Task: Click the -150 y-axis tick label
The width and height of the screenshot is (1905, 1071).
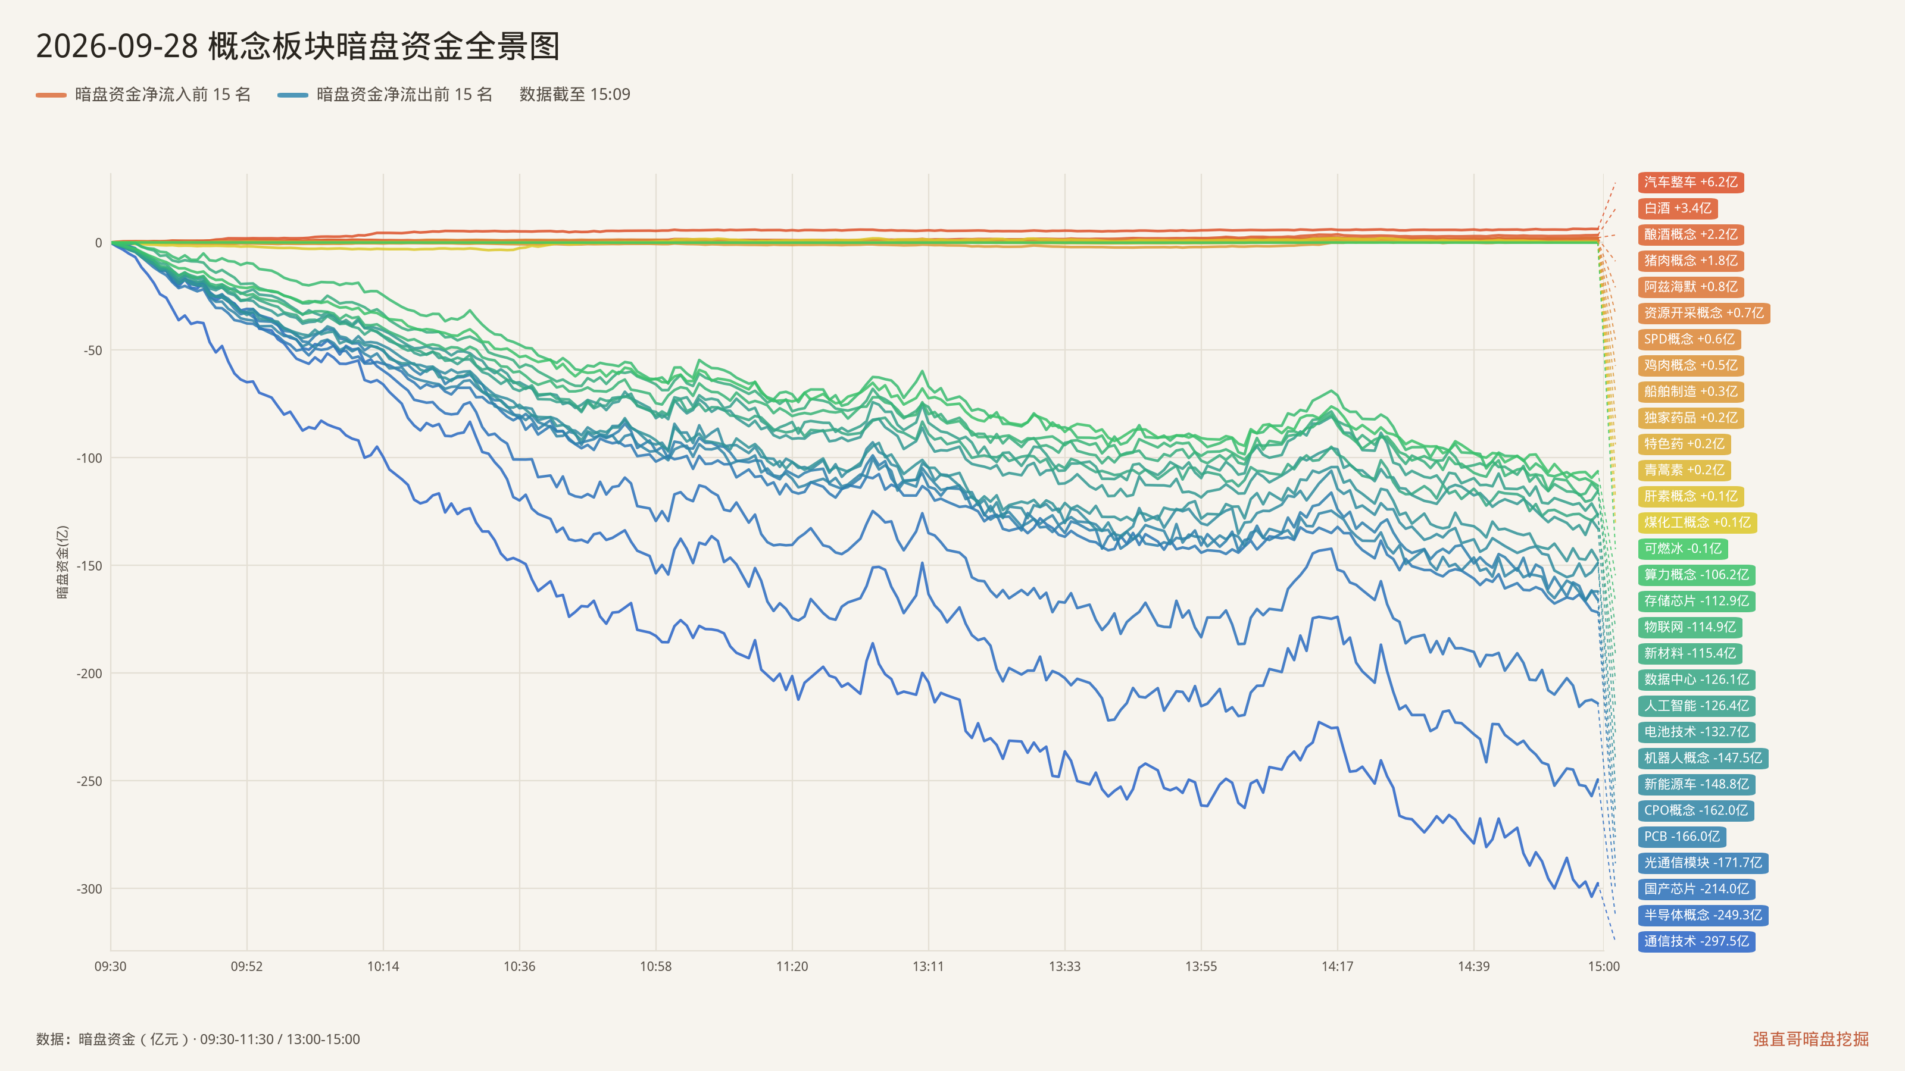Action: click(x=89, y=566)
